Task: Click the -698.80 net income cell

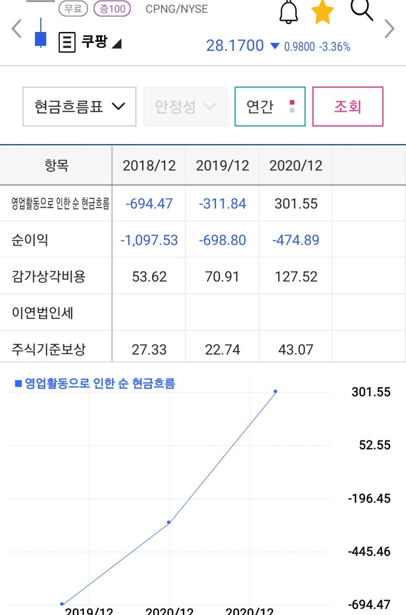Action: [222, 240]
